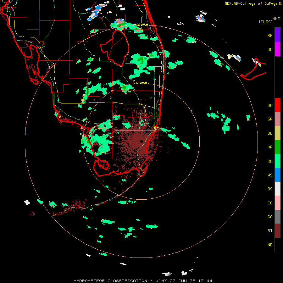Click the 'NEXLAB-College of DuPage' credit text

pos(251,3)
